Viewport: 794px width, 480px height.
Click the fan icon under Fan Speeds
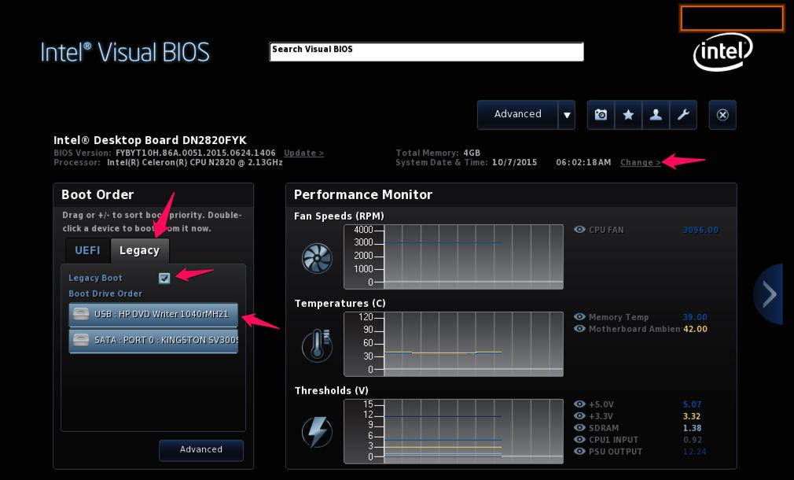tap(317, 258)
